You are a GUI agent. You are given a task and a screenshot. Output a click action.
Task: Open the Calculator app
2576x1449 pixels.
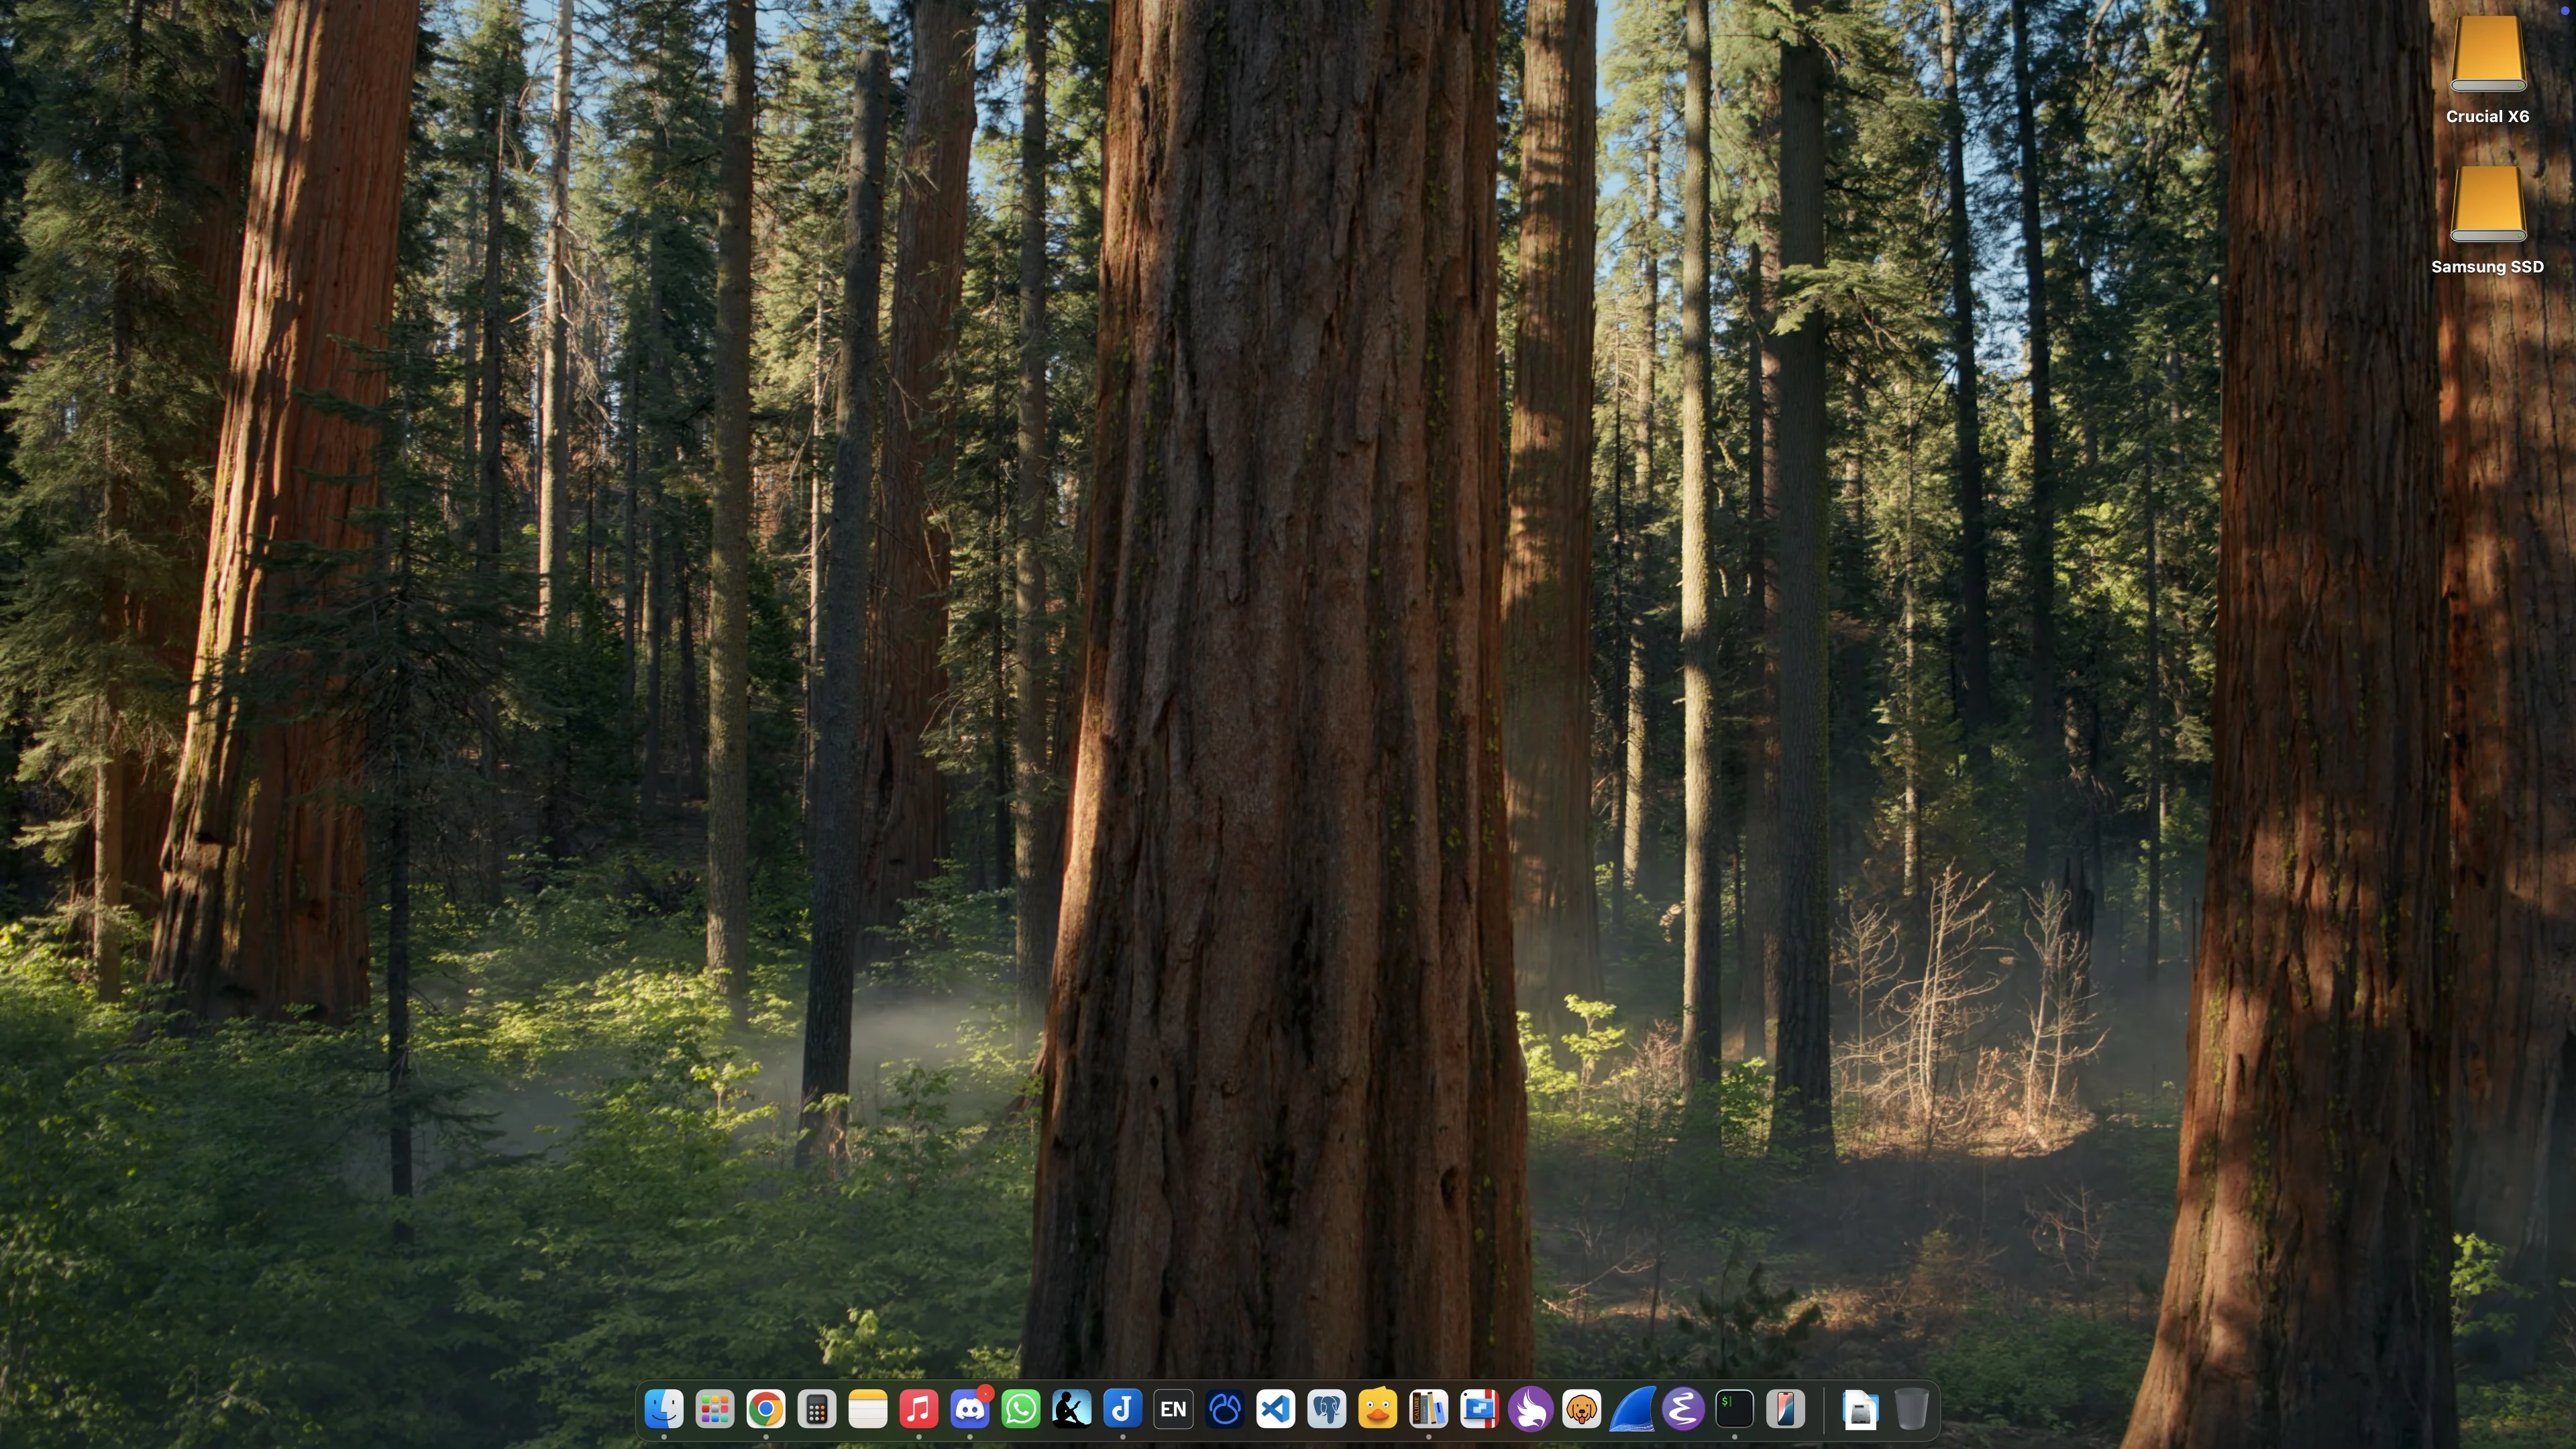coord(817,1410)
